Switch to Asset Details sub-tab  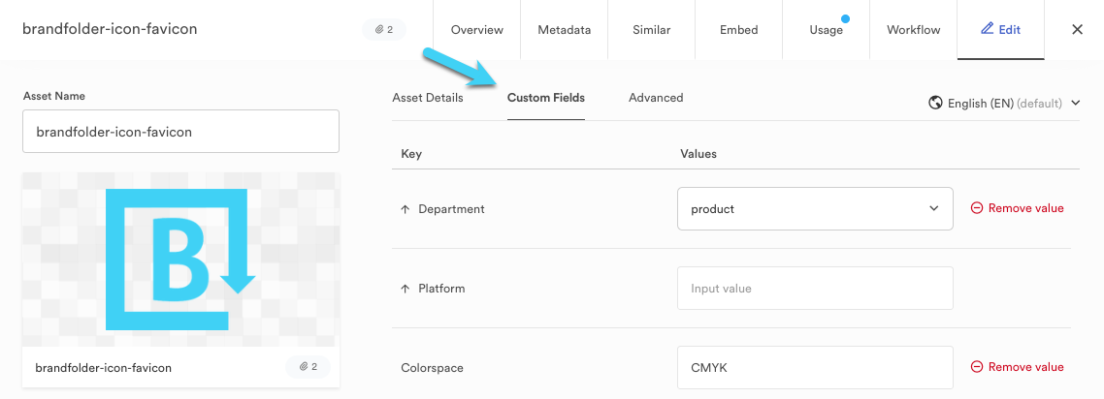(428, 98)
